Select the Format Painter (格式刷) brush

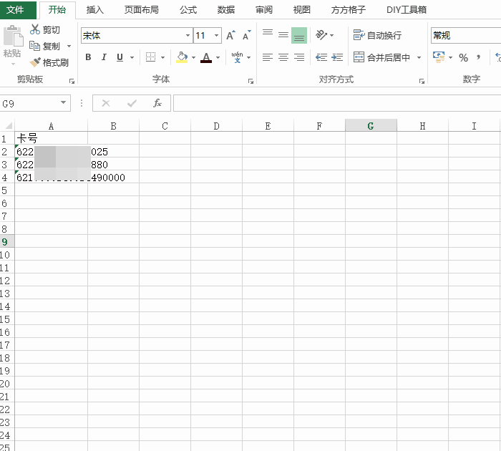pyautogui.click(x=49, y=62)
